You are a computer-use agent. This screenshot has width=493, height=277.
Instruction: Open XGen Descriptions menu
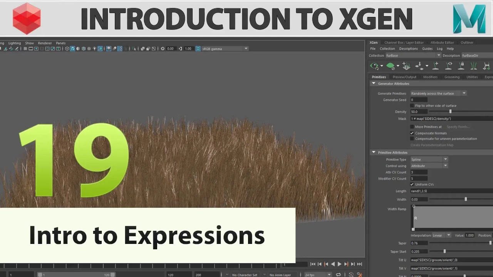click(x=408, y=49)
